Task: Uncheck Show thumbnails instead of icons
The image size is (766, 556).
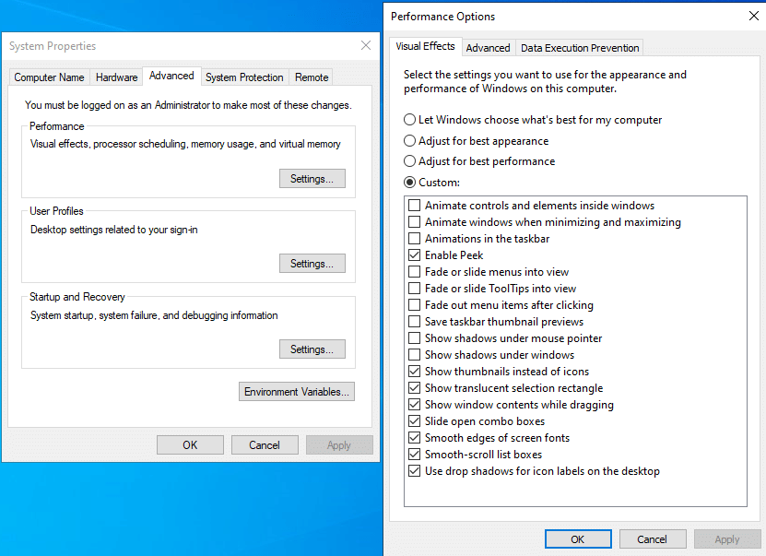Action: 415,372
